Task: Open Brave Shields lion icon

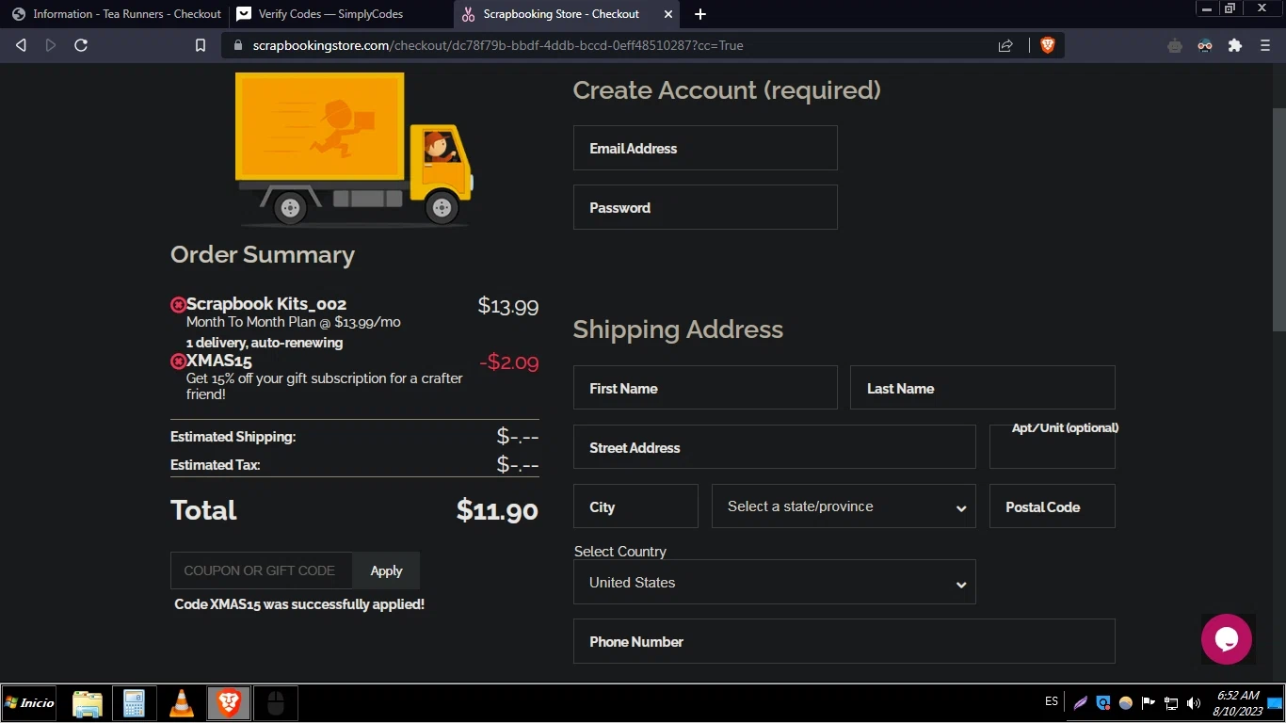Action: [x=1047, y=45]
